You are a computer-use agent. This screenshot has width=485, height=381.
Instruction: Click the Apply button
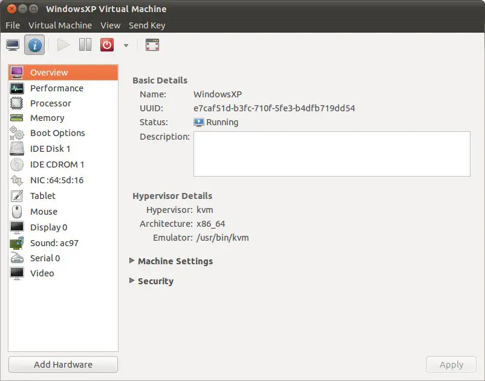(451, 365)
